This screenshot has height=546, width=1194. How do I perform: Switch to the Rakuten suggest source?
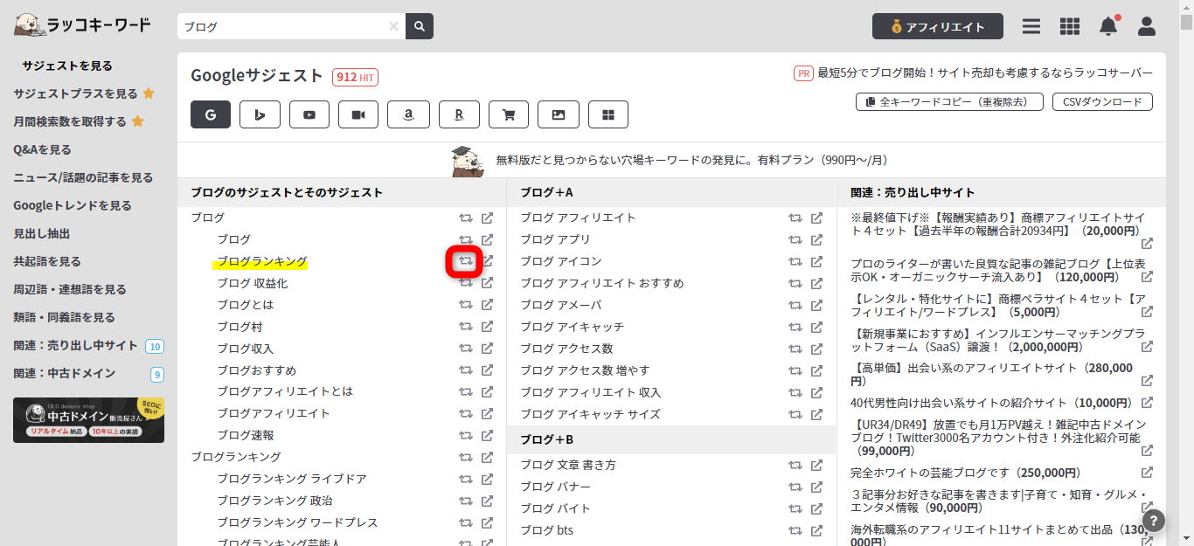coord(459,114)
